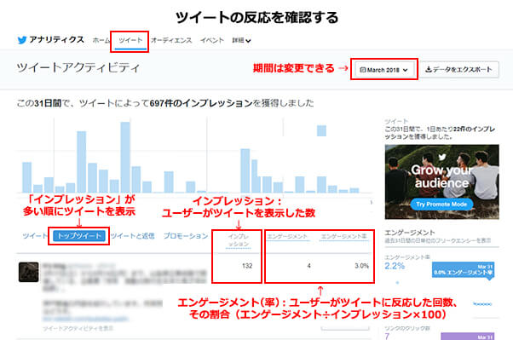Sort by インプレッション column header
The width and height of the screenshot is (513, 340).
(239, 240)
